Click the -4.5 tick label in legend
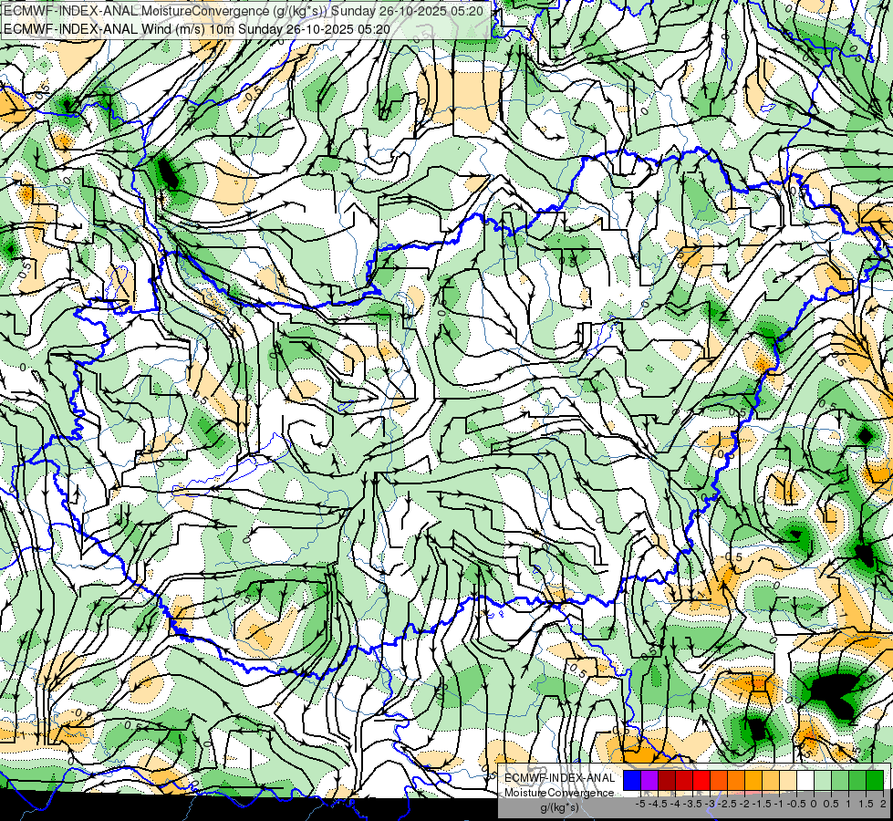 click(x=659, y=804)
